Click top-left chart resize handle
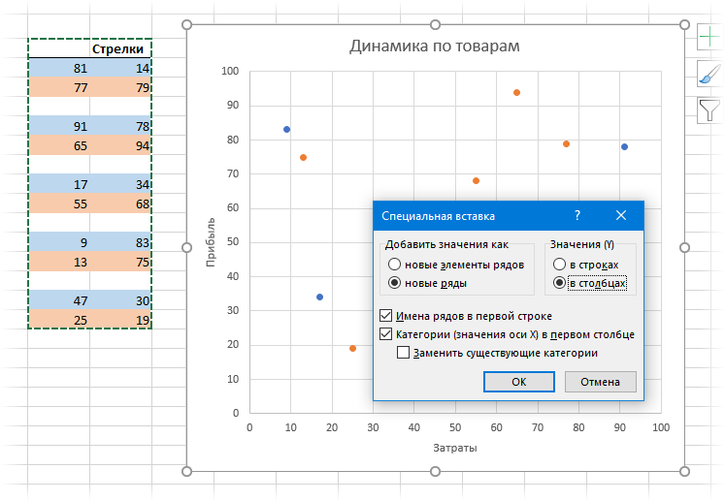This screenshot has width=725, height=501. coord(186,24)
